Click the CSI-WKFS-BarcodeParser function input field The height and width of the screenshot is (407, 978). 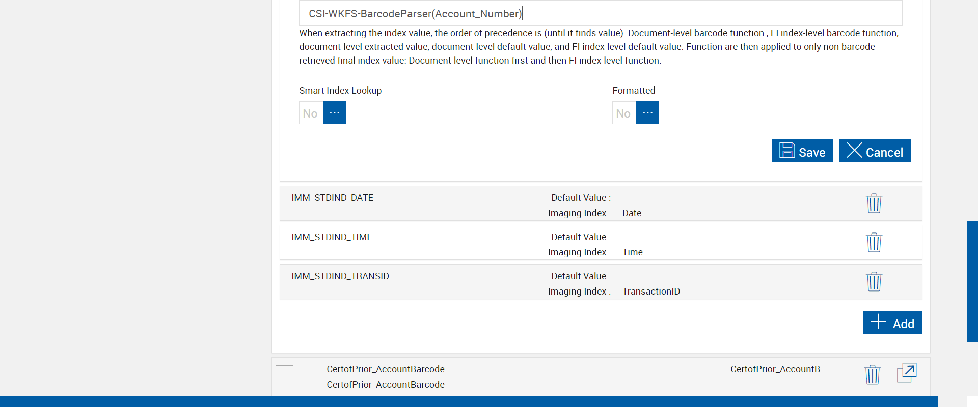click(601, 13)
